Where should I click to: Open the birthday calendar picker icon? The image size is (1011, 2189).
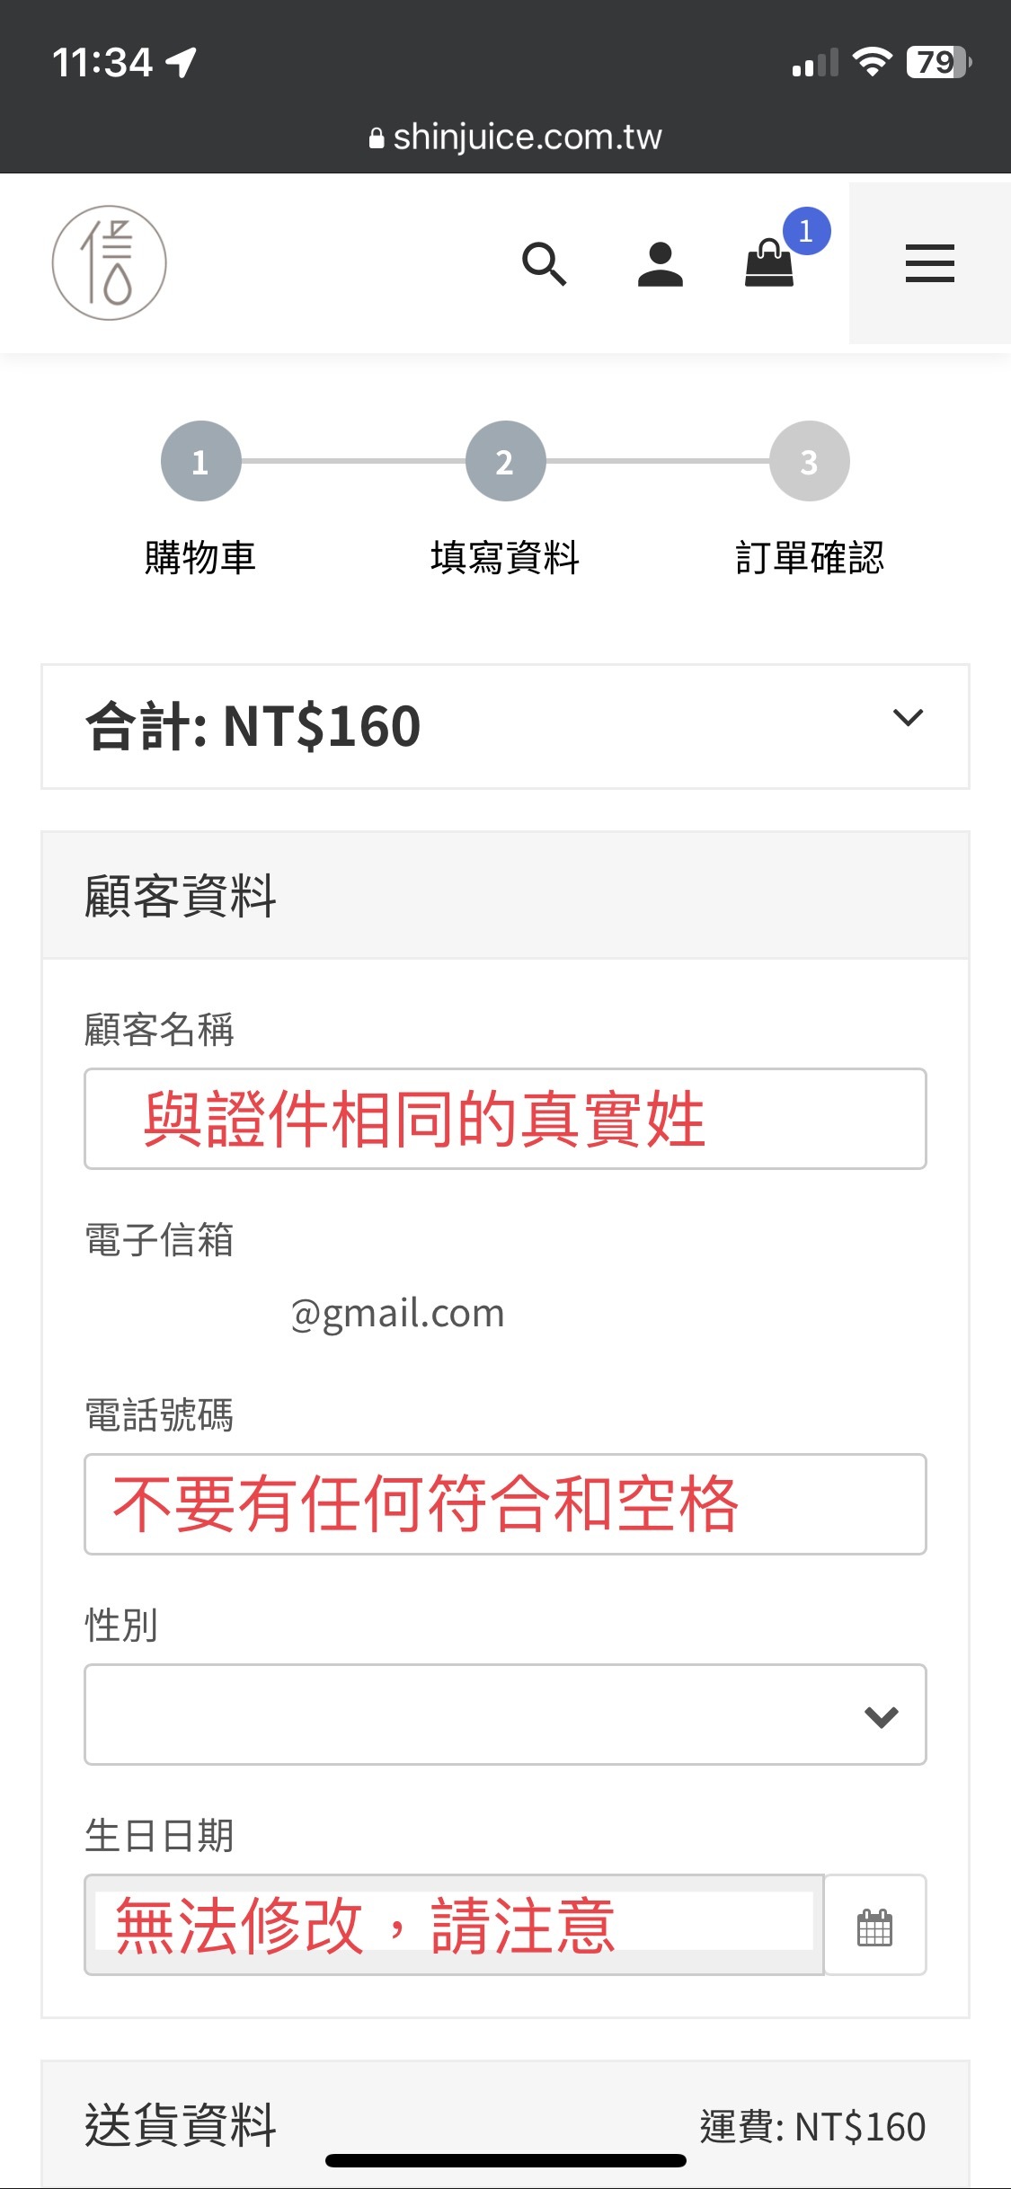874,1926
